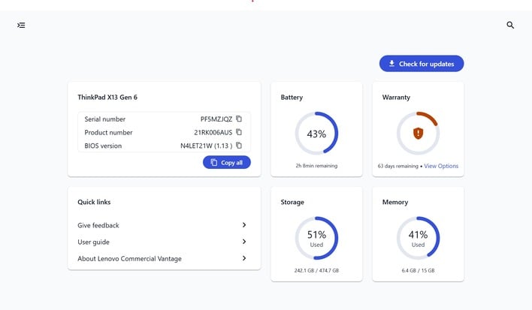The width and height of the screenshot is (532, 310).
Task: Click the BIOS version label
Action: tap(103, 146)
